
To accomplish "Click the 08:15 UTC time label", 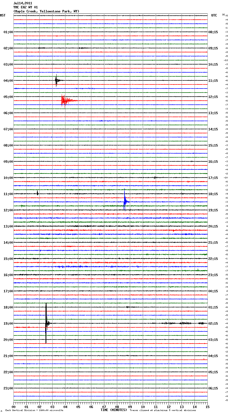I will pyautogui.click(x=213, y=32).
